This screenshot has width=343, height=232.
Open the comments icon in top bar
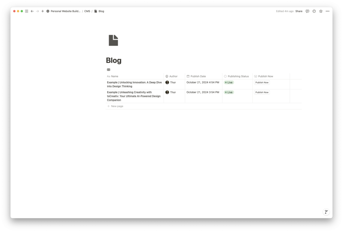click(x=308, y=11)
